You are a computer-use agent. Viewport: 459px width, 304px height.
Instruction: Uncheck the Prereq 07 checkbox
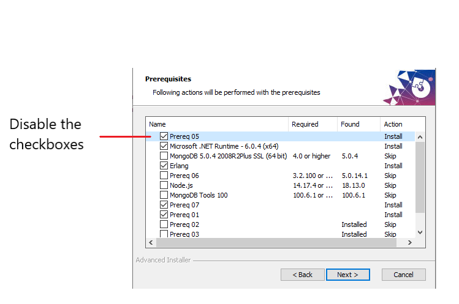click(x=164, y=205)
